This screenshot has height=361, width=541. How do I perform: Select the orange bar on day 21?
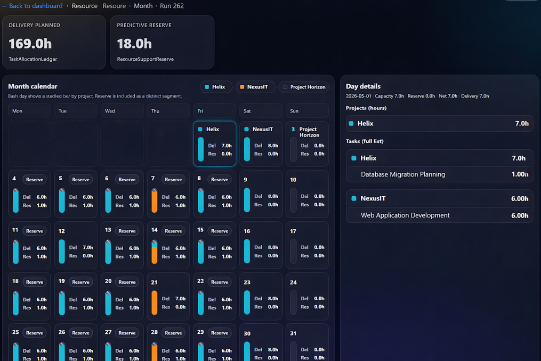click(x=155, y=302)
